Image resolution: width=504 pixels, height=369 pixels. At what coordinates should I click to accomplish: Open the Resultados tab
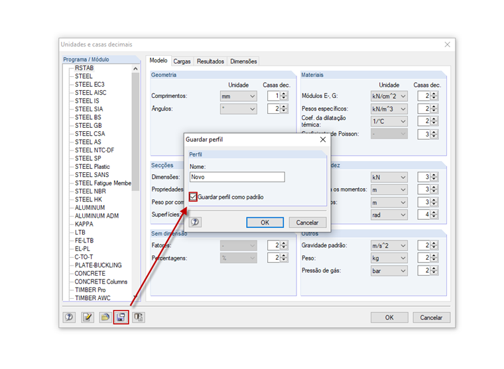click(210, 62)
